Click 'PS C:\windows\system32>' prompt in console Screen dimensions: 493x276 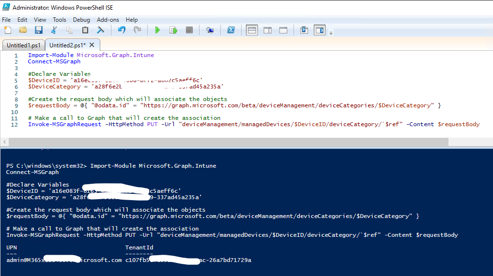[x=46, y=166]
